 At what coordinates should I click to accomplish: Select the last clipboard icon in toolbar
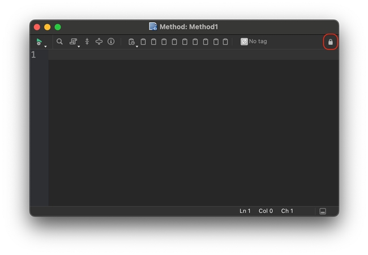click(225, 41)
